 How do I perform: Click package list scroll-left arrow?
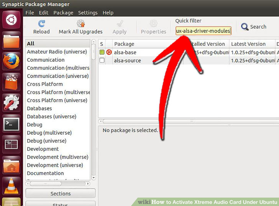pos(101,121)
